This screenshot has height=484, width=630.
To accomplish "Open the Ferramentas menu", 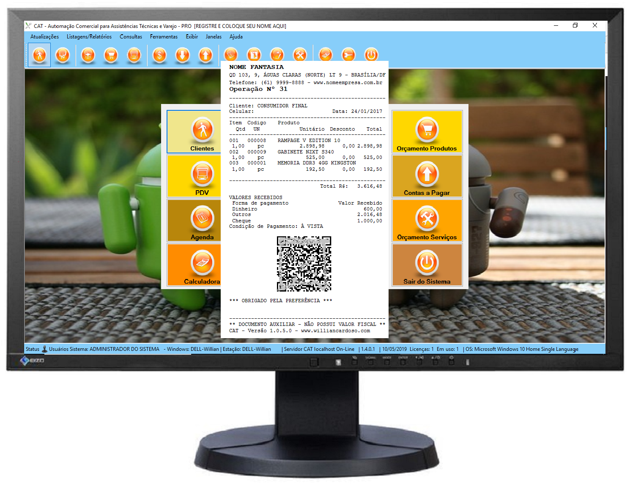I will [x=164, y=37].
